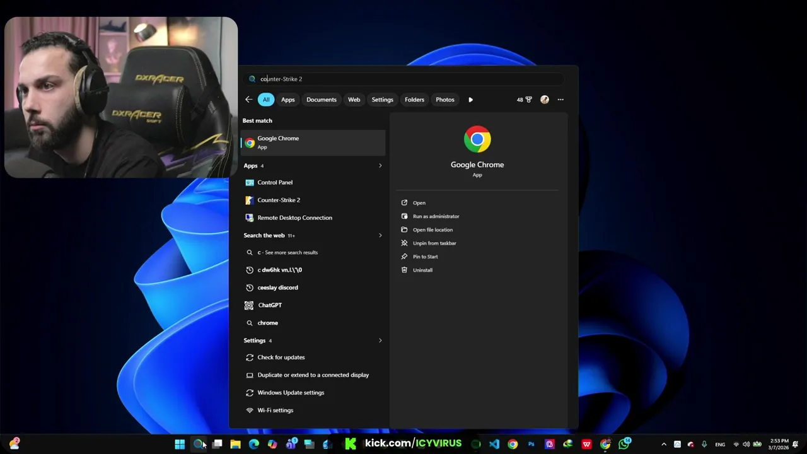Switch to the All filter tab
Image resolution: width=807 pixels, height=454 pixels.
coord(266,100)
